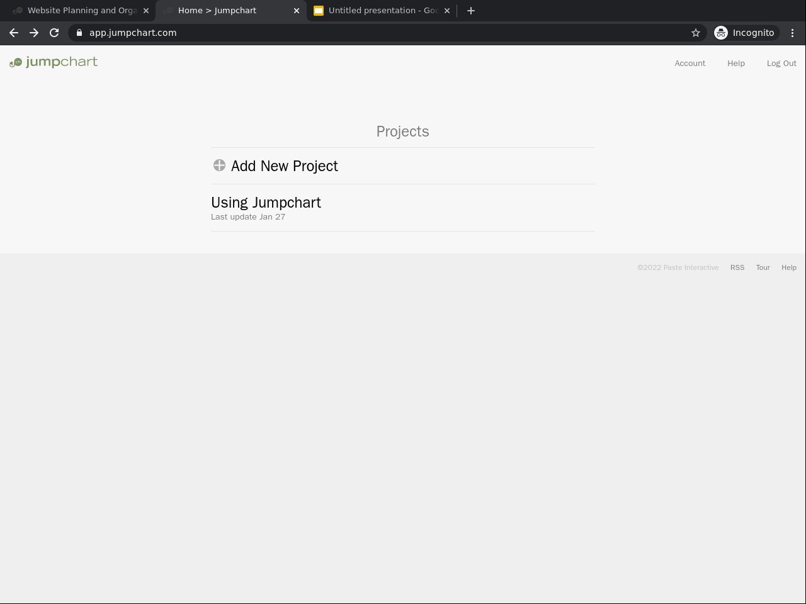
Task: Click the Tour link in the footer
Action: tap(763, 267)
